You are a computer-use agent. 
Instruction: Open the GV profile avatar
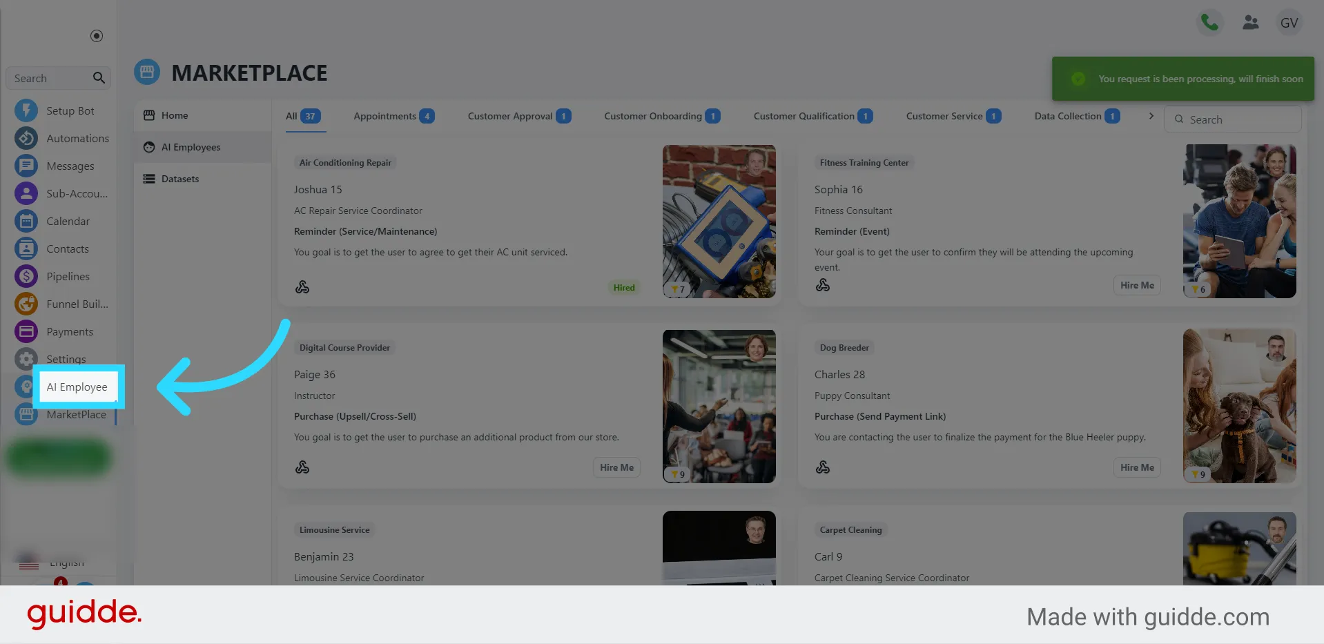(x=1289, y=23)
